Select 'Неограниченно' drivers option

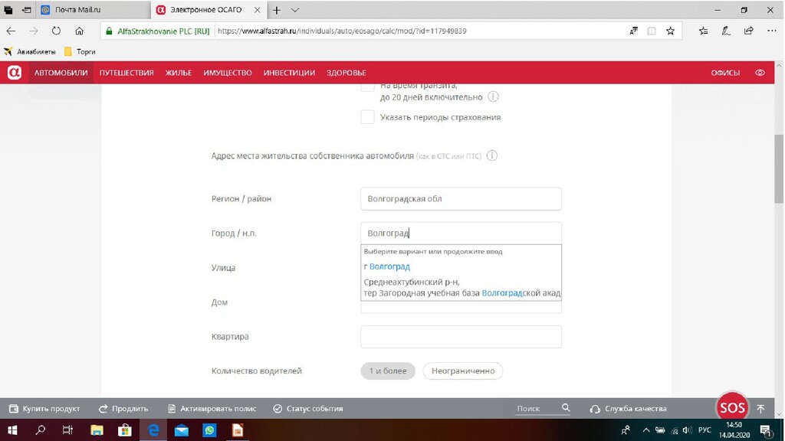pos(463,371)
